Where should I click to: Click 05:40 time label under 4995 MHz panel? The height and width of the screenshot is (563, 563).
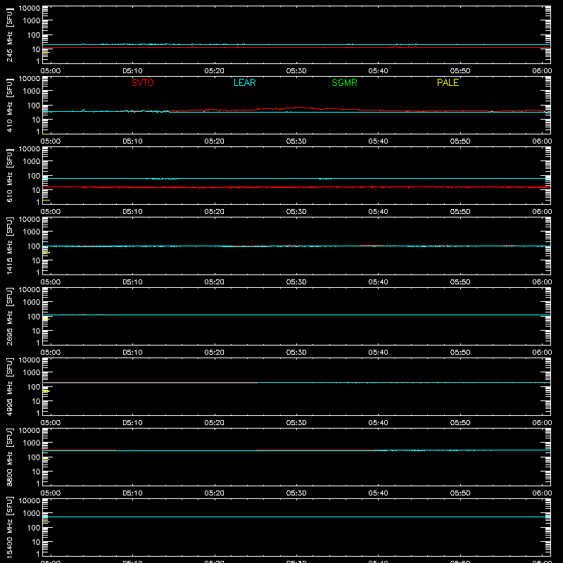click(378, 423)
